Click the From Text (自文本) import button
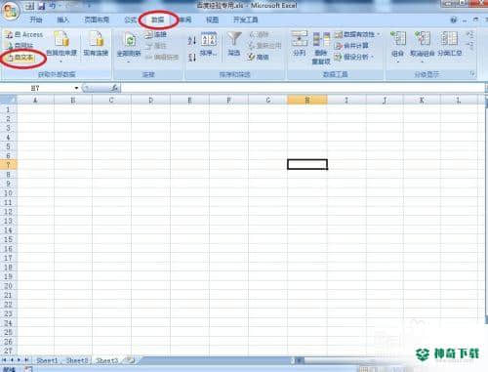The width and height of the screenshot is (488, 372). click(21, 58)
